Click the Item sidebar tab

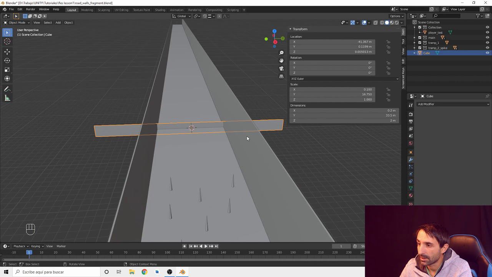(x=403, y=32)
